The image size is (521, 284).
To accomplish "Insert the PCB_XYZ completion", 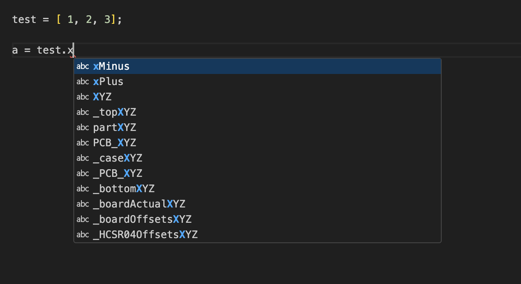I will 115,143.
